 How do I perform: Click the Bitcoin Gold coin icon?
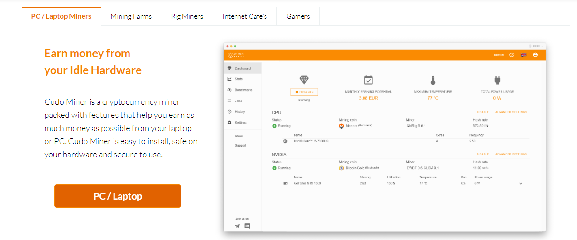[342, 168]
